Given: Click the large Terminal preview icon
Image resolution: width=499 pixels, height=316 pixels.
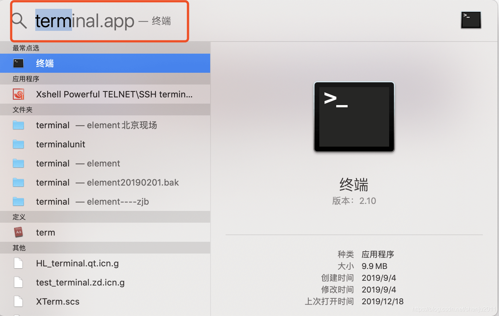Looking at the screenshot, I should click(353, 117).
